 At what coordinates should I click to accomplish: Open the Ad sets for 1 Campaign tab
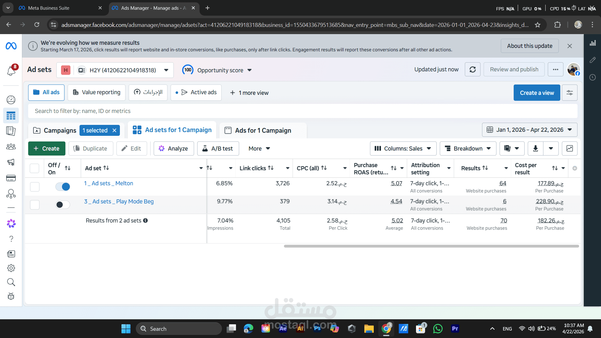point(172,130)
